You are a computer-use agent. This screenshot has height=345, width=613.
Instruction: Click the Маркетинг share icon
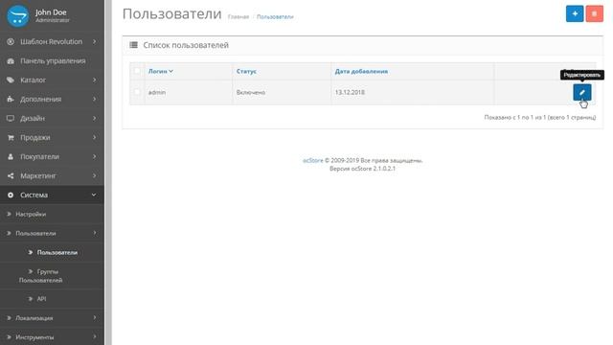11,175
